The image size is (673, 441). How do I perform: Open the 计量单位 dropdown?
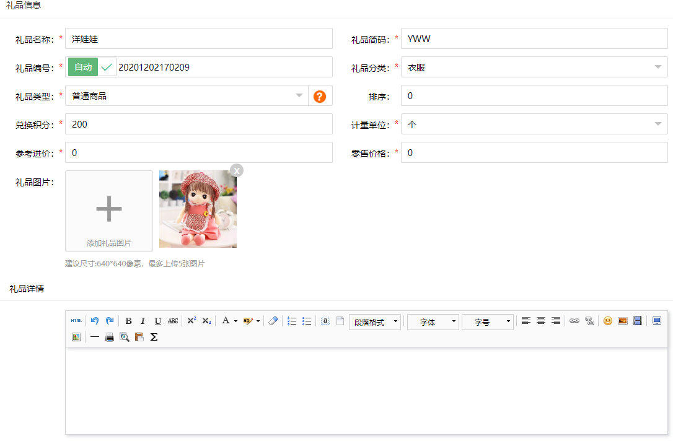click(x=534, y=124)
